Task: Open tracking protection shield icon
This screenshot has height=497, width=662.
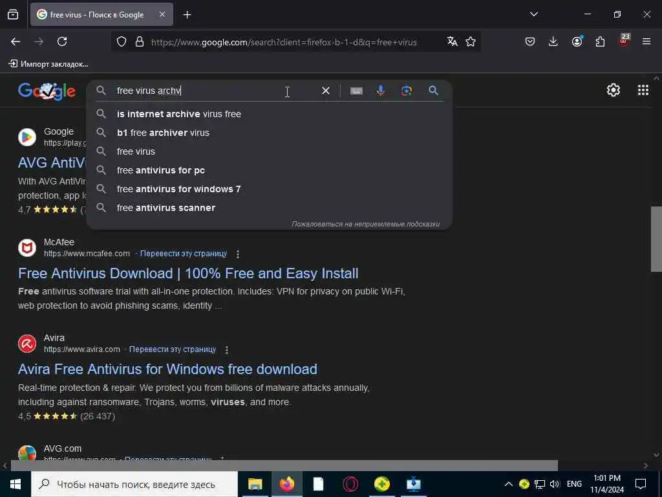Action: 122,41
